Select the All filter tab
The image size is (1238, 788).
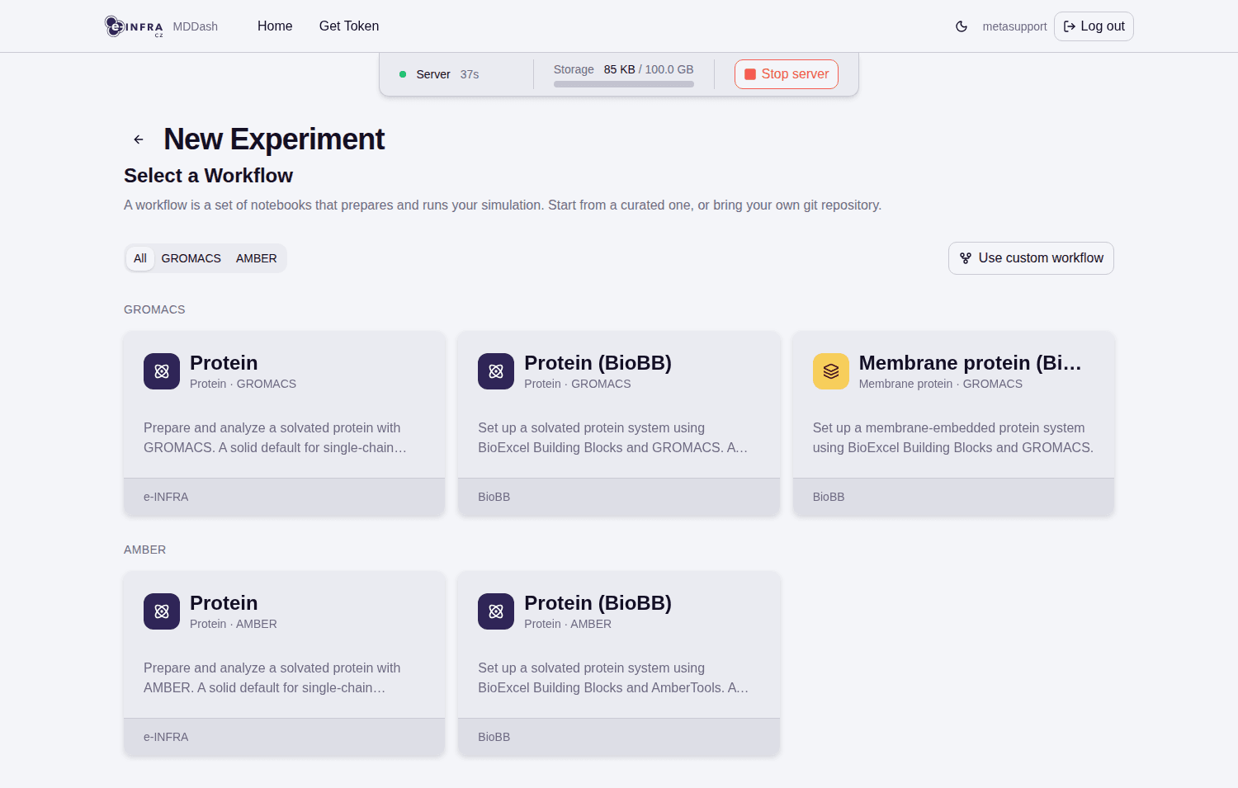(140, 258)
